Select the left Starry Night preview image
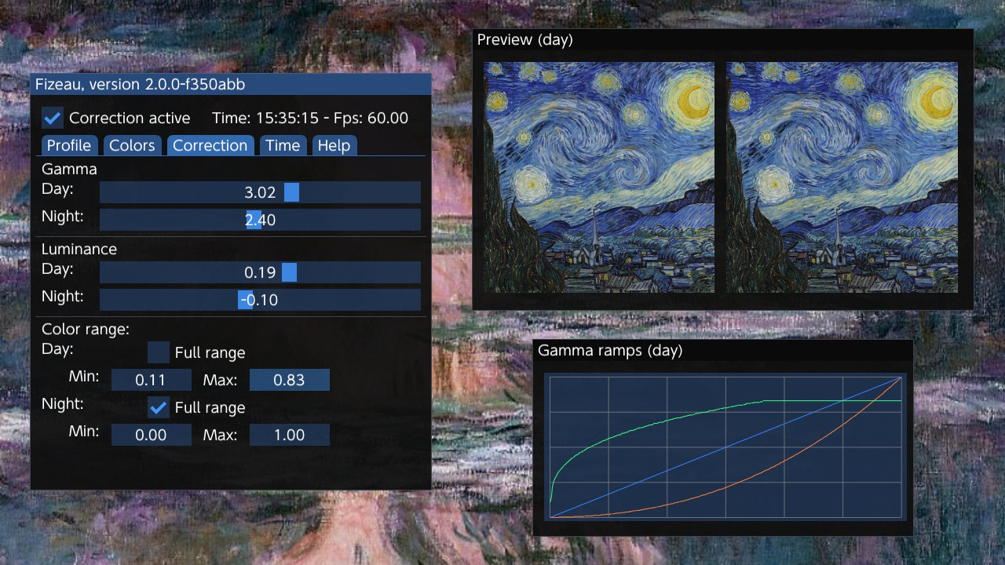 click(x=599, y=177)
